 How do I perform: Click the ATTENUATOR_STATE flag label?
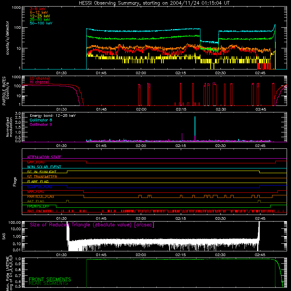tap(44, 157)
